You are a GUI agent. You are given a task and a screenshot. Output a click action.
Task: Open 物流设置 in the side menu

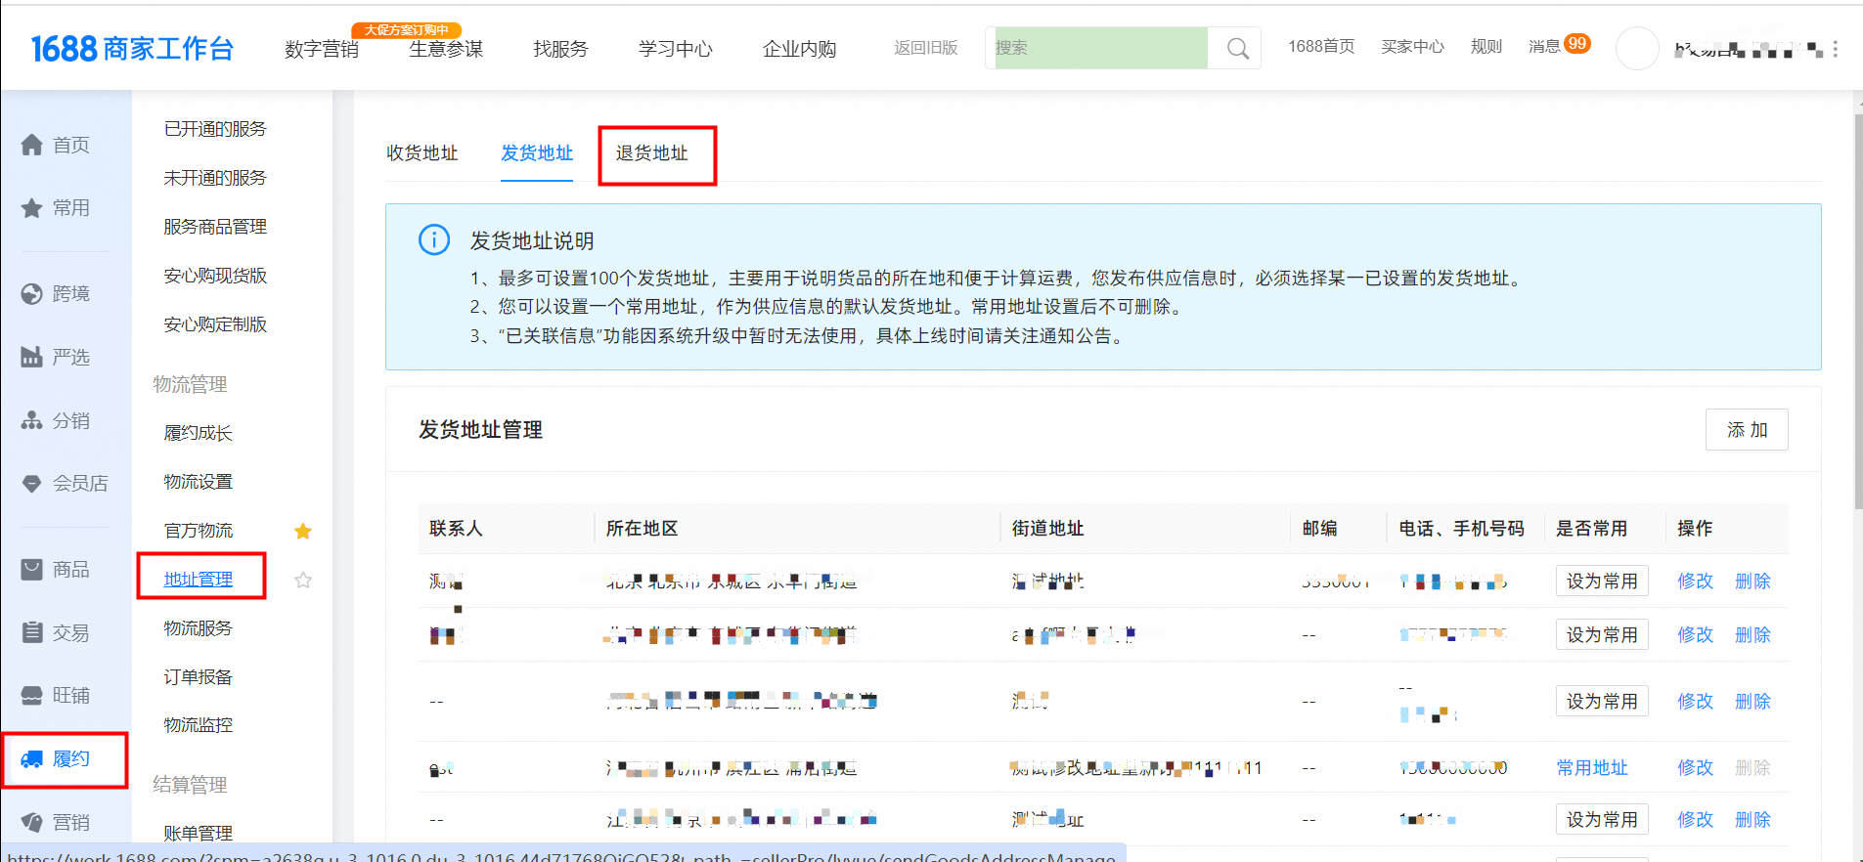pos(199,482)
